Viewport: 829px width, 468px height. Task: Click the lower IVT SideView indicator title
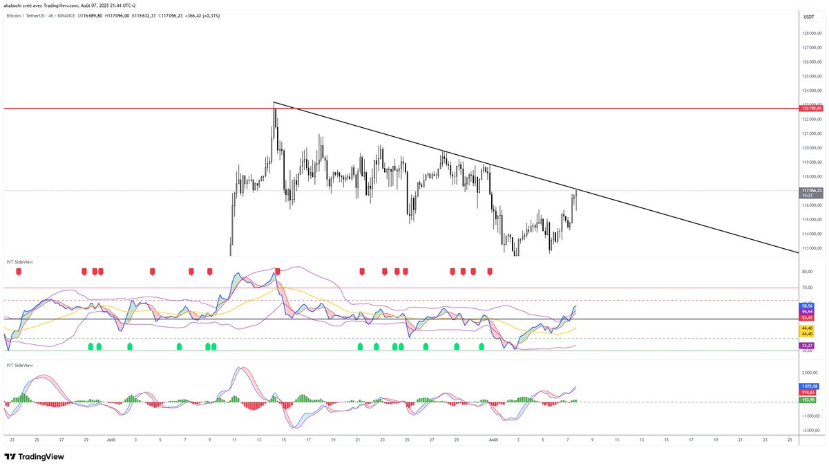pyautogui.click(x=20, y=364)
